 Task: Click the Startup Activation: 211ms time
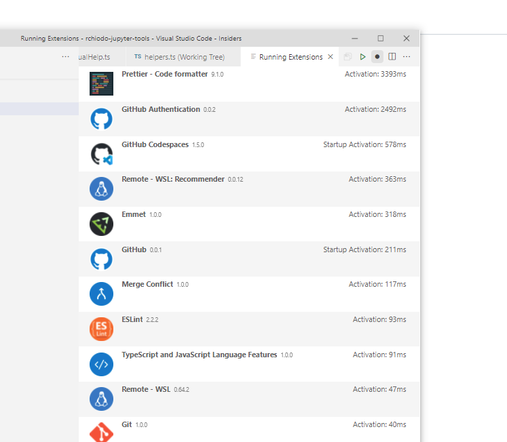[364, 249]
